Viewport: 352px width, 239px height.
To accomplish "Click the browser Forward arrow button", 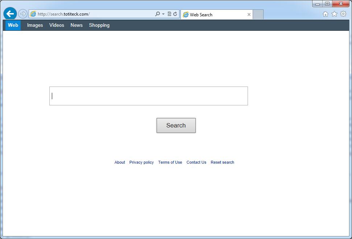I will 23,14.
